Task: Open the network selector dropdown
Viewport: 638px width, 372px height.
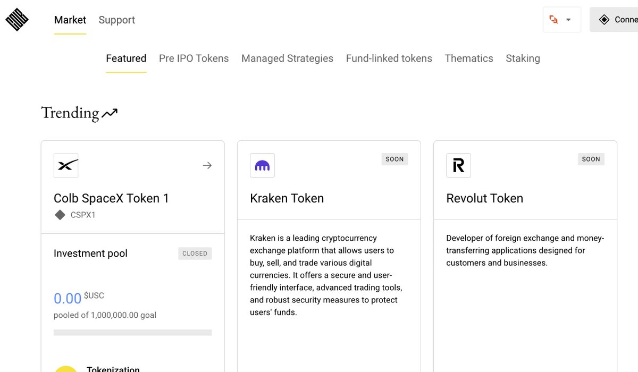Action: (x=561, y=20)
